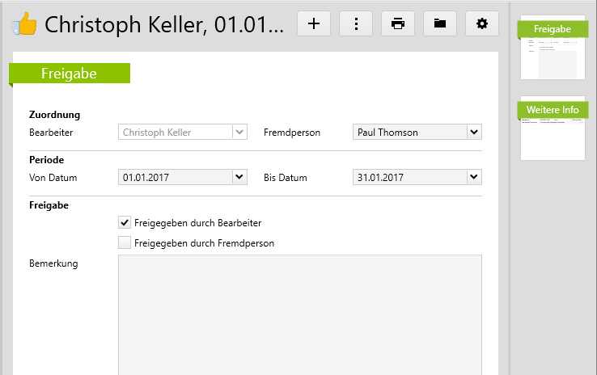
Task: Open the Fremdperson dropdown list
Action: pyautogui.click(x=473, y=132)
